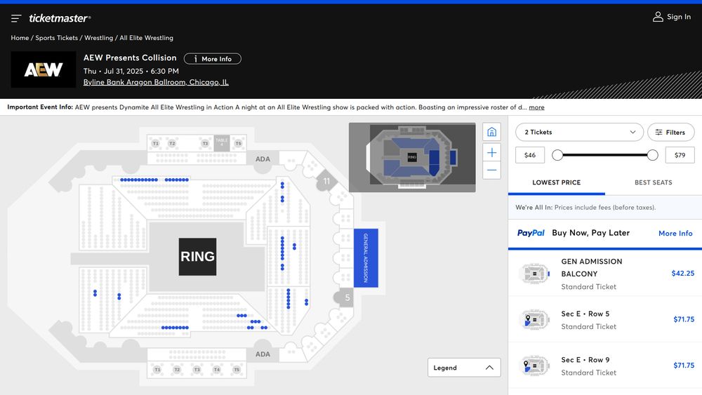Click the AEW event logo image
Screen dimensions: 702x395
click(44, 69)
